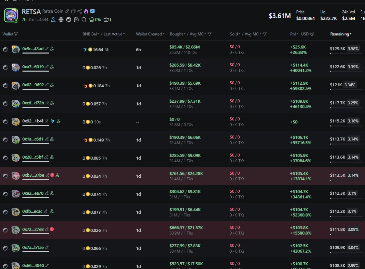Click the BNB balance 16.64
The image size is (365, 269).
click(98, 50)
